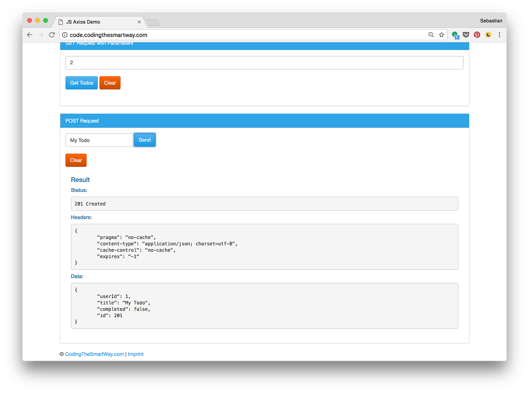This screenshot has width=529, height=393.
Task: Click the Pinterest extension icon
Action: coord(477,34)
